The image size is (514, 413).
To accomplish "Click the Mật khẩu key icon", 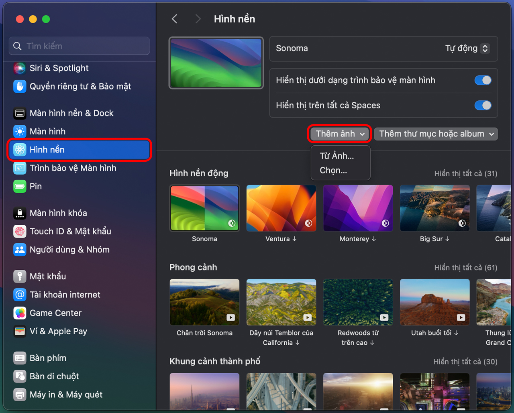I will pos(20,276).
